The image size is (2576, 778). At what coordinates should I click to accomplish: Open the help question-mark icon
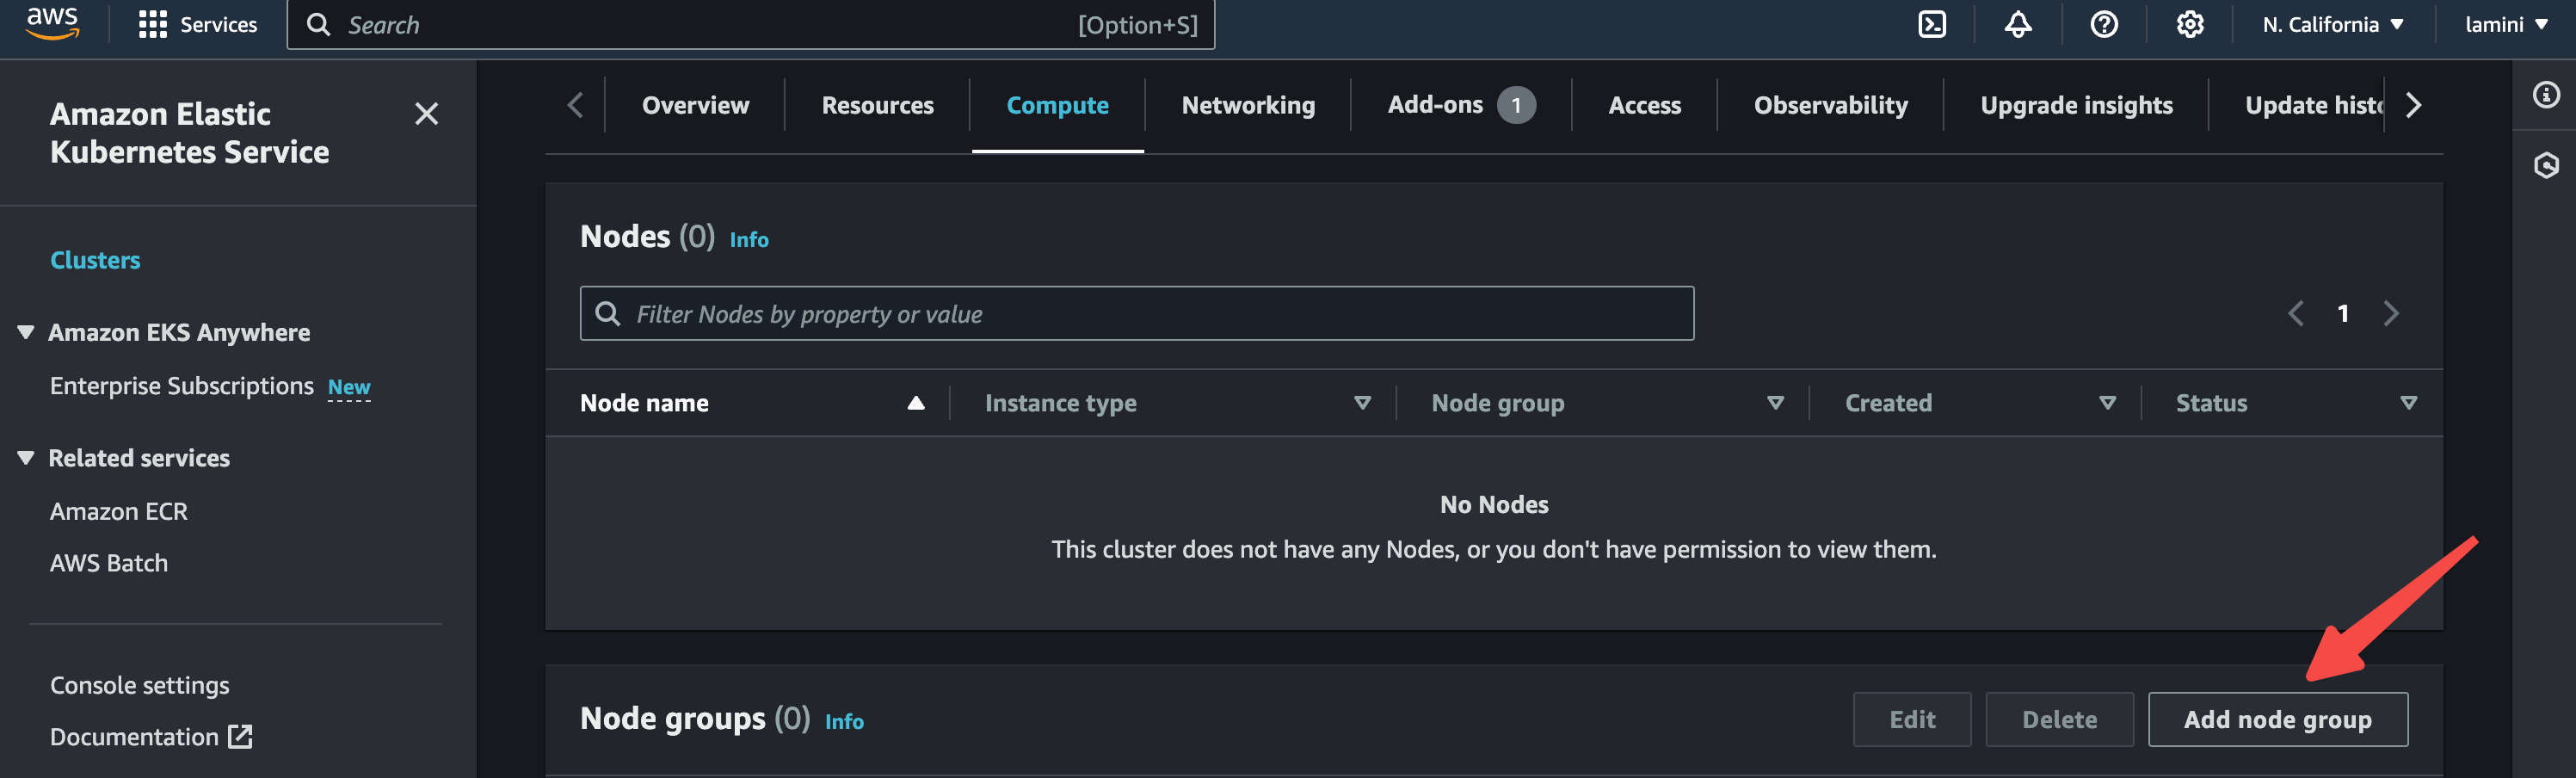[x=2103, y=25]
